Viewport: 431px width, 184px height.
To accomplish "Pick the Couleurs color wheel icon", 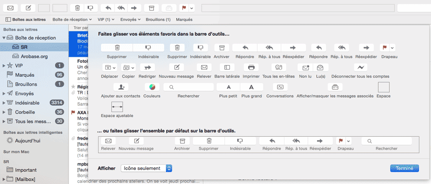I will pos(152,87).
